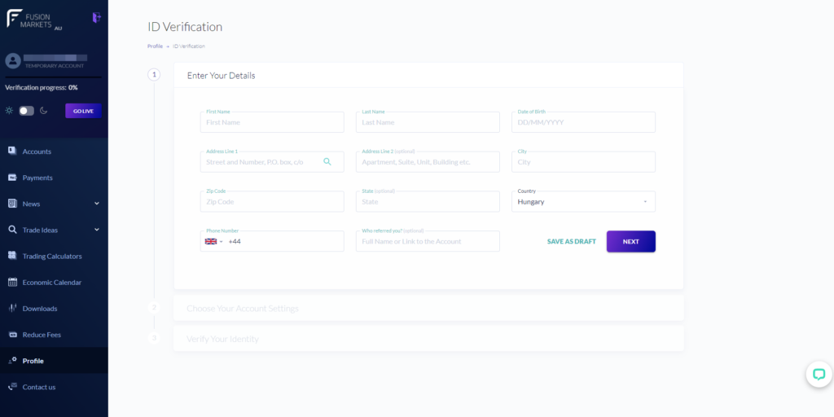Open Profile in the sidebar menu
Screen dimensions: 834x417
[33, 361]
